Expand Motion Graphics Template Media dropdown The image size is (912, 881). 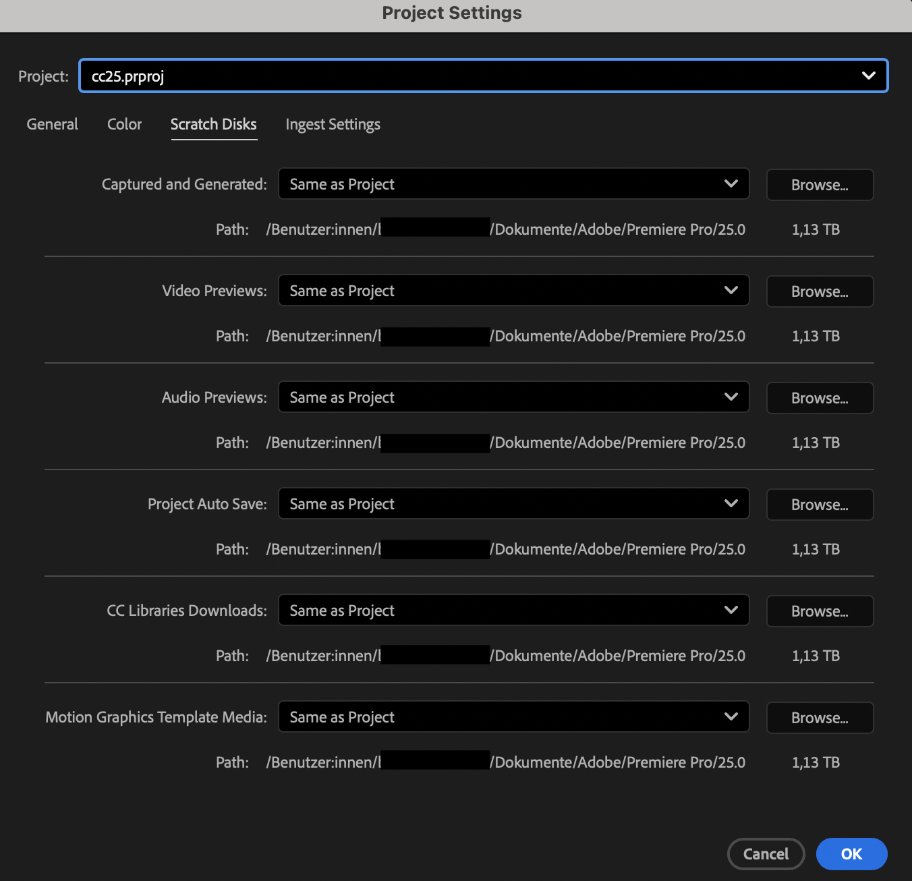[x=513, y=717]
